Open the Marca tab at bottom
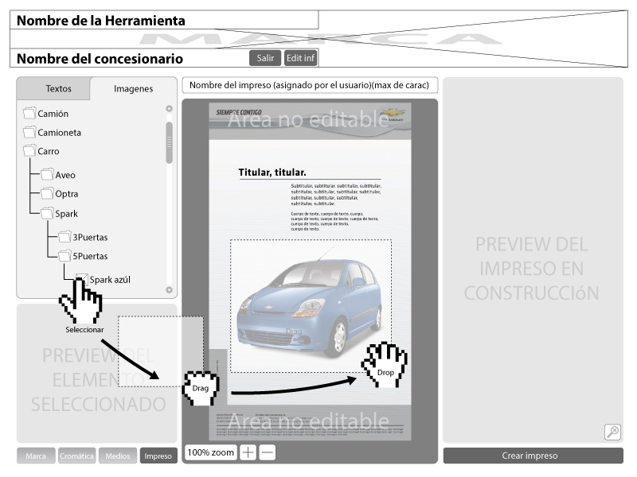Viewport: 637px width, 477px height. [36, 456]
